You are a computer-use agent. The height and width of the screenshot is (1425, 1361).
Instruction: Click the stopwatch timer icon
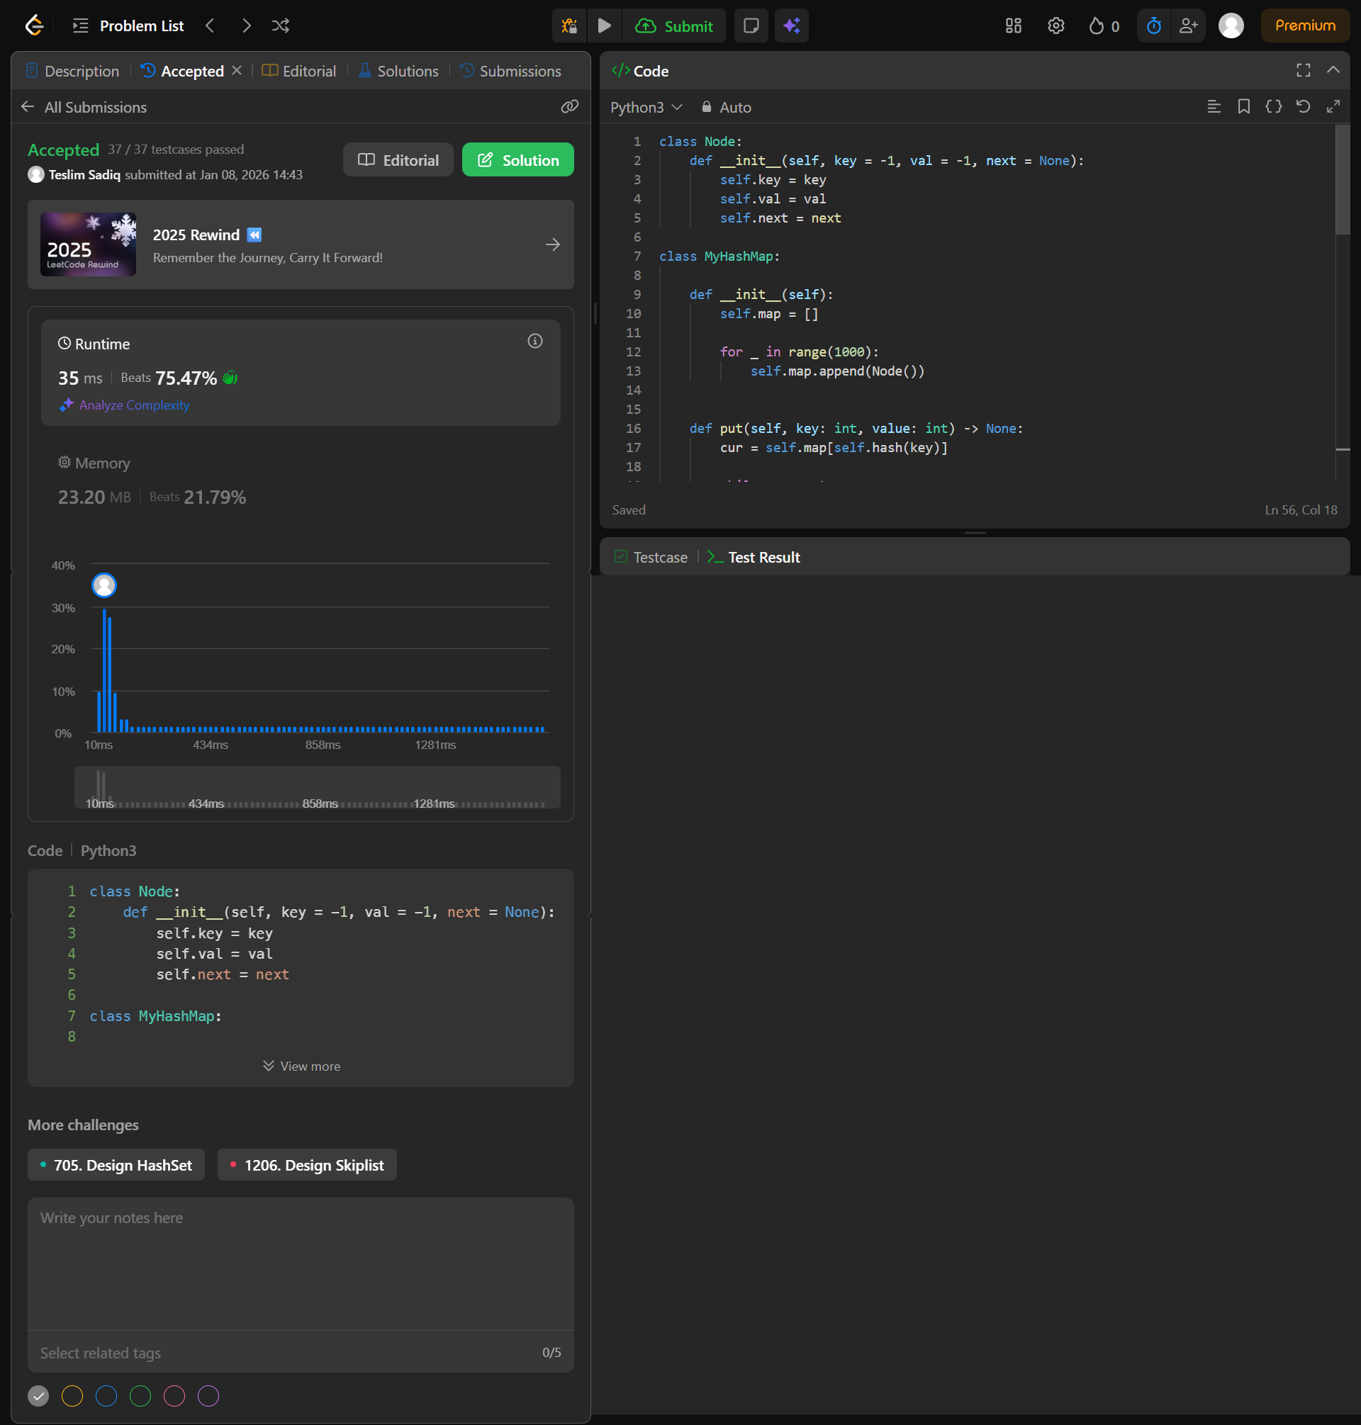point(1153,26)
